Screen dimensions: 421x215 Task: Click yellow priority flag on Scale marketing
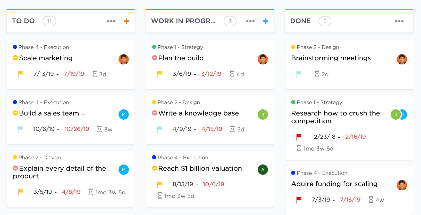[21, 74]
